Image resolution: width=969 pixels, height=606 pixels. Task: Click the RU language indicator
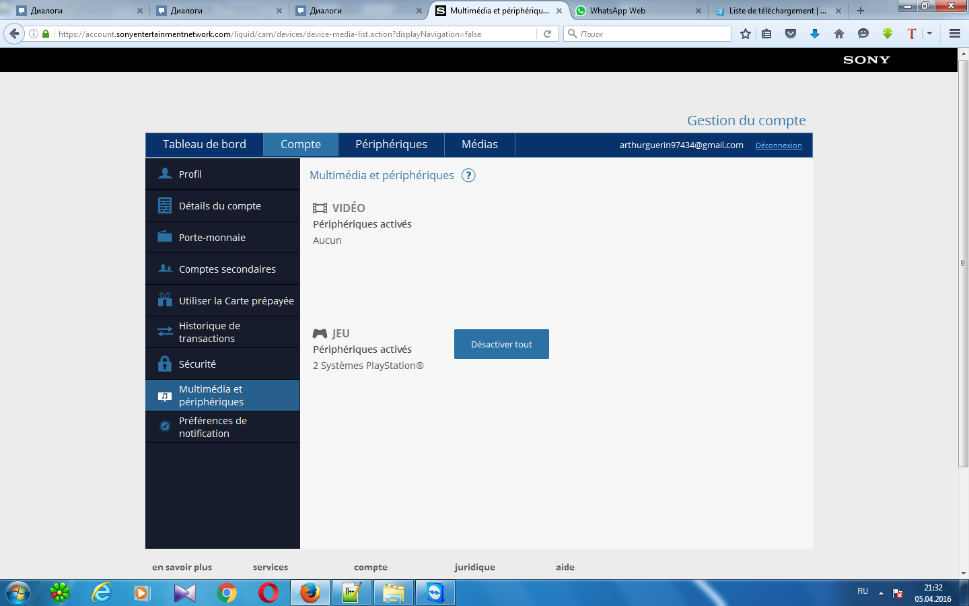[863, 591]
